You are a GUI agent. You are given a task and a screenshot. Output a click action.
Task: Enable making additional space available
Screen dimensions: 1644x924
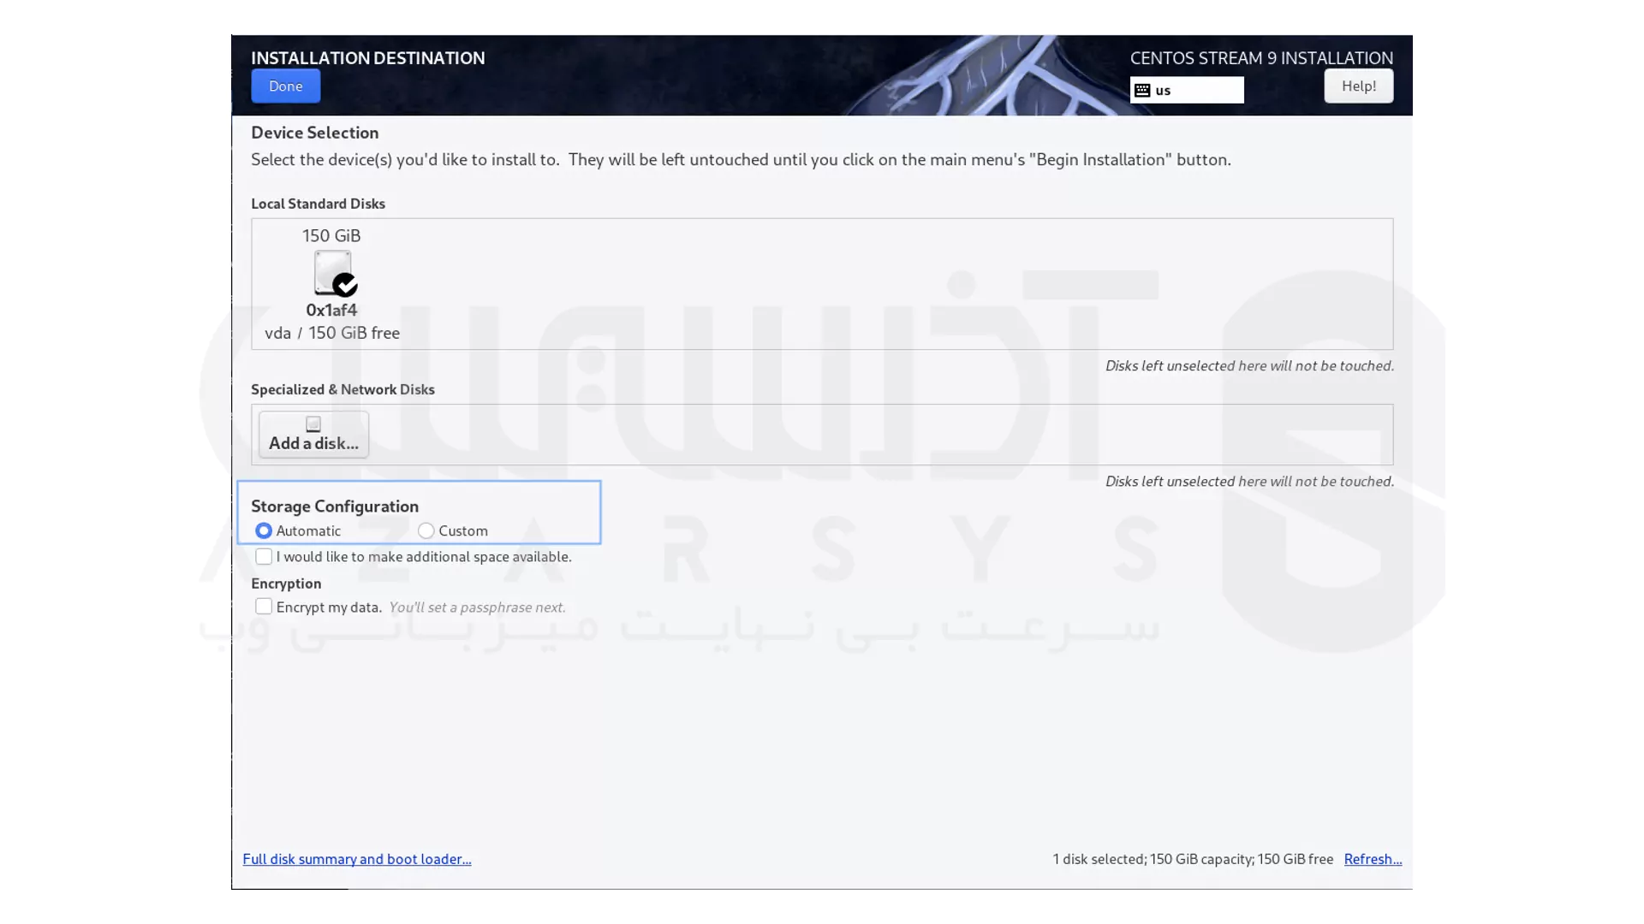[264, 557]
